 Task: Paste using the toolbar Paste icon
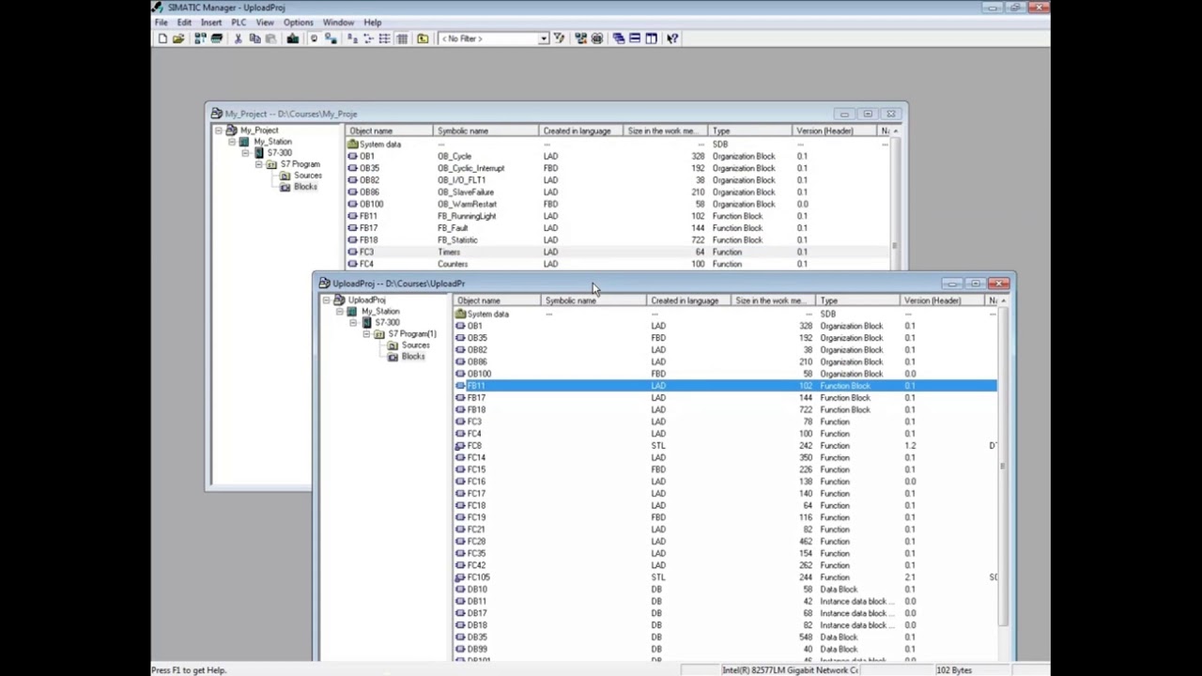[270, 38]
